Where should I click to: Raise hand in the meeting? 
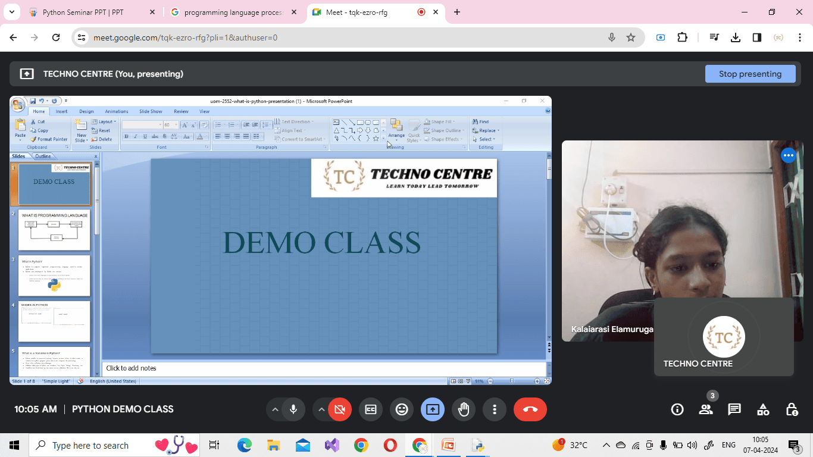[464, 409]
